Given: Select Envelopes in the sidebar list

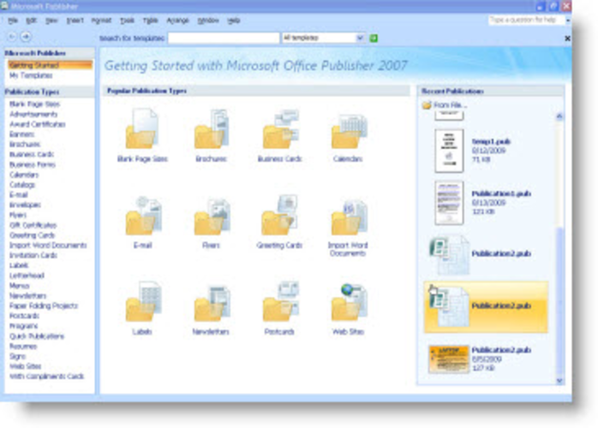Looking at the screenshot, I should [25, 205].
